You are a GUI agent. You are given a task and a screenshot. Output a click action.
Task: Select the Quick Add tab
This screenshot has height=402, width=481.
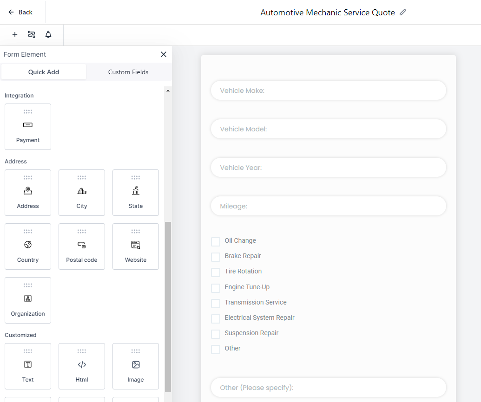click(x=44, y=72)
